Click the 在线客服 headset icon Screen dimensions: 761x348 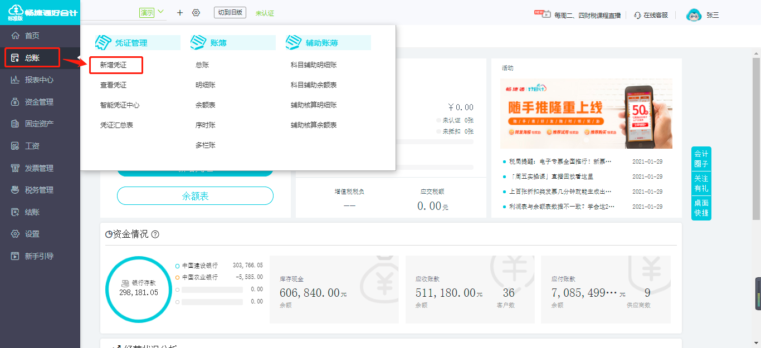click(637, 15)
